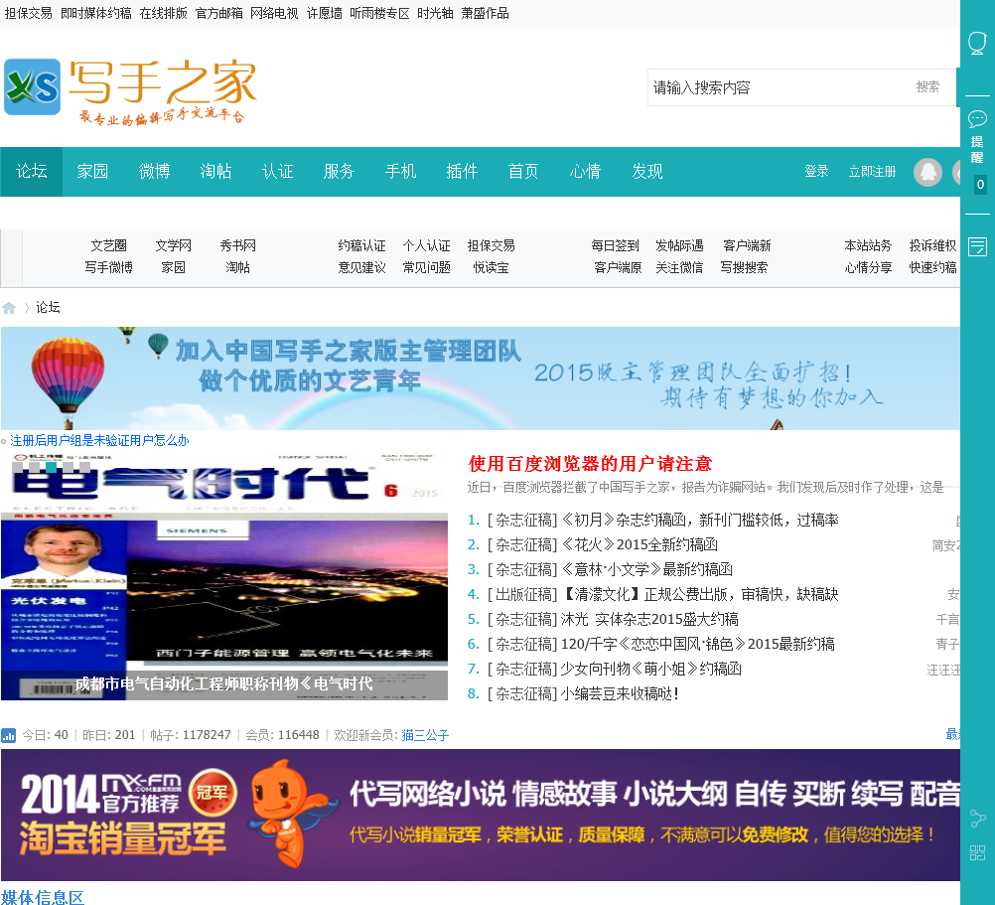Open the 个人认证 link
995x905 pixels.
pos(426,245)
